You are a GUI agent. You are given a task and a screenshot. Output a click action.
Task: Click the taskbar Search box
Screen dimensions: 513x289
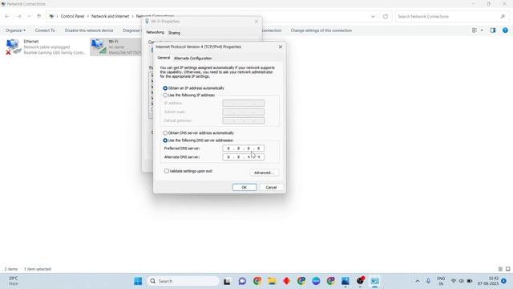coord(184,281)
